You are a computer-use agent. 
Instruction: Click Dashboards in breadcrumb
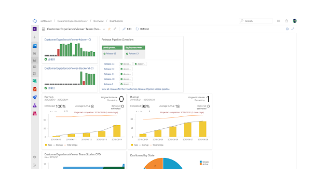pos(116,21)
